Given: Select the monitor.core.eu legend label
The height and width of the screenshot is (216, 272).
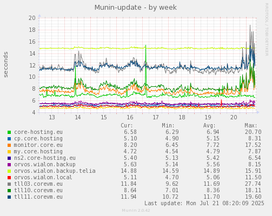Looking at the screenshot, I should coord(38,145).
